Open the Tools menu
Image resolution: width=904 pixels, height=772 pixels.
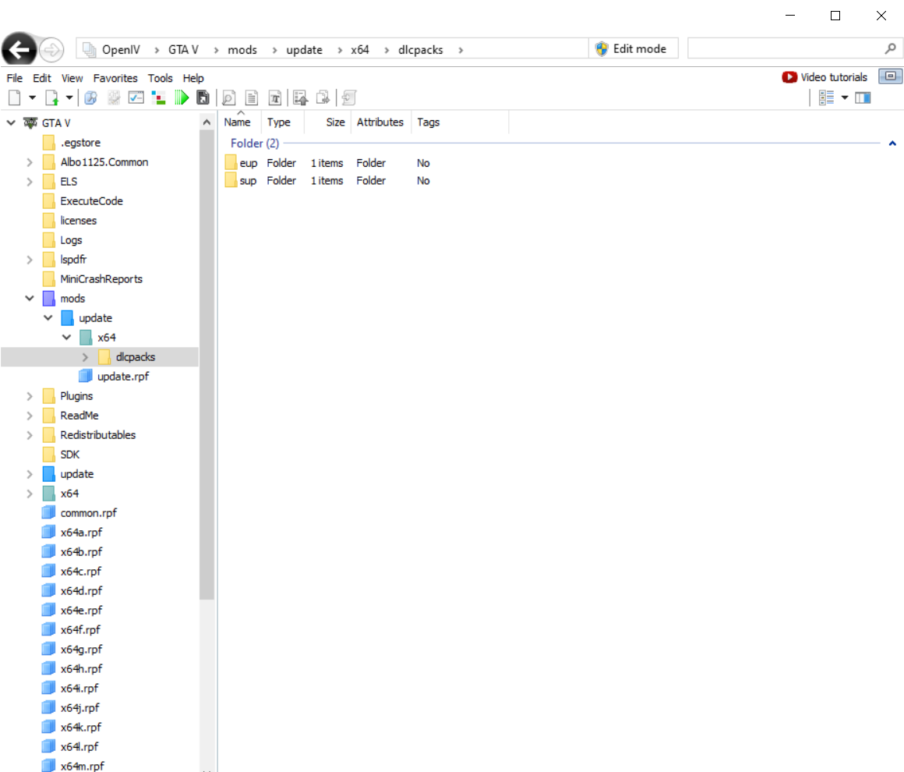tap(160, 78)
